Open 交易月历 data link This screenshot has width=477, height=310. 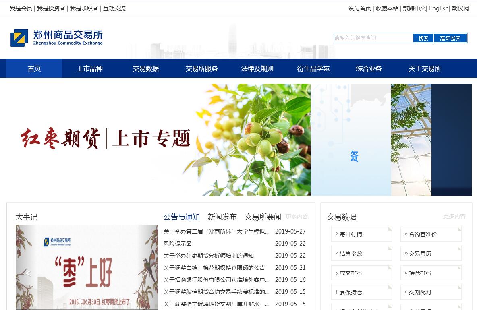tap(431, 254)
